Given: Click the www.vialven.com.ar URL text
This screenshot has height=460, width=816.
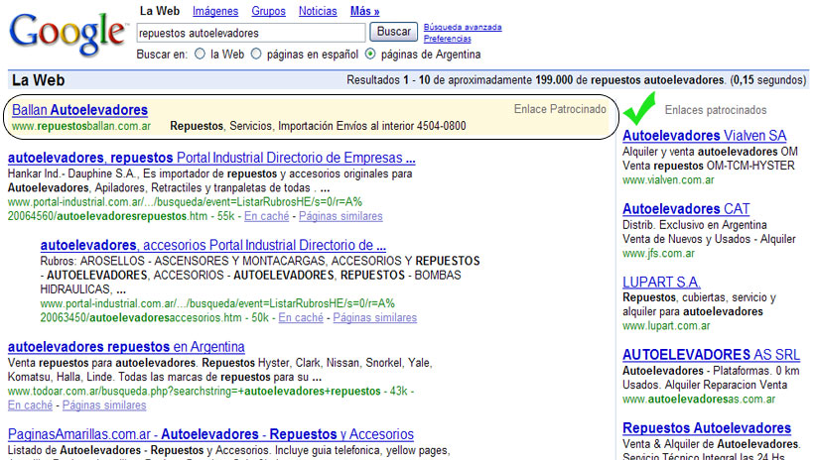Looking at the screenshot, I should [668, 180].
